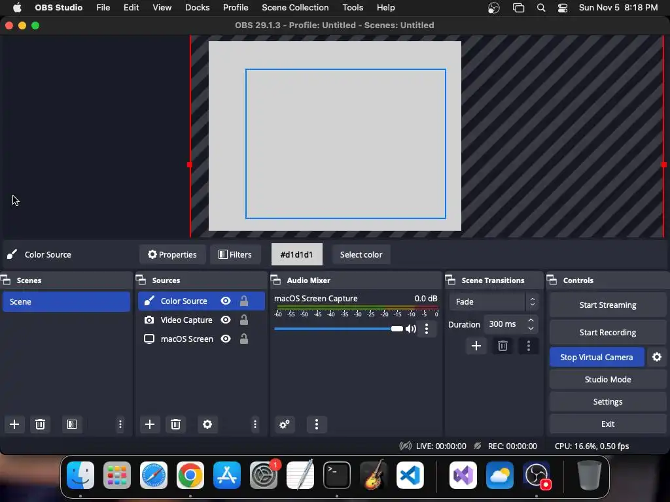The width and height of the screenshot is (670, 502).
Task: Toggle Studio Mode
Action: tap(608, 380)
